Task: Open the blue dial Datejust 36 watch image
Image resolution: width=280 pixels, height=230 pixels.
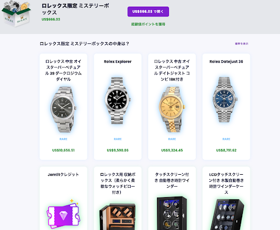Action: tap(225, 100)
